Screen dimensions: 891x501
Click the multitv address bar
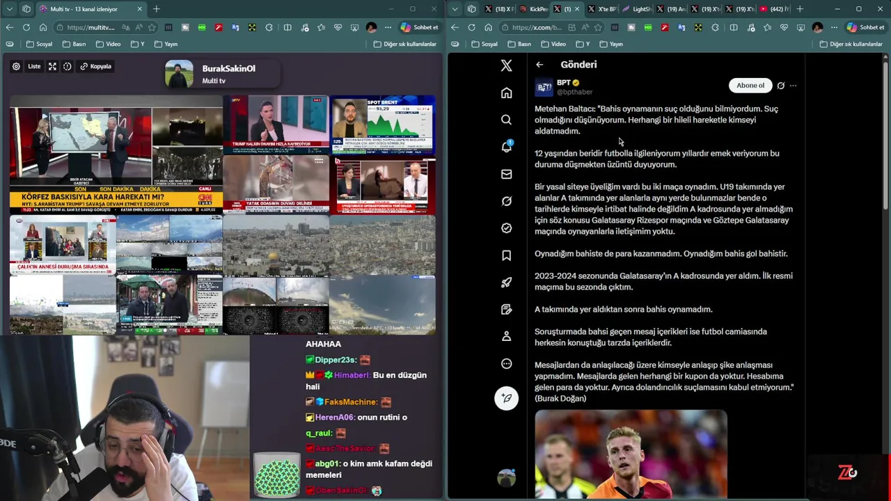click(x=90, y=27)
